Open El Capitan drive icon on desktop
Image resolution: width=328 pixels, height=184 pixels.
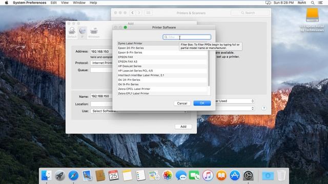pos(312,15)
